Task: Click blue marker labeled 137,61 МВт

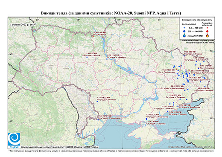Action: click(98, 120)
